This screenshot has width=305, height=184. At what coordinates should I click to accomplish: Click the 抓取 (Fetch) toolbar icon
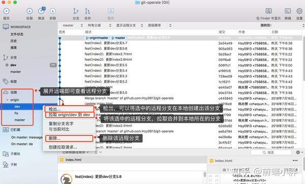(x=52, y=11)
